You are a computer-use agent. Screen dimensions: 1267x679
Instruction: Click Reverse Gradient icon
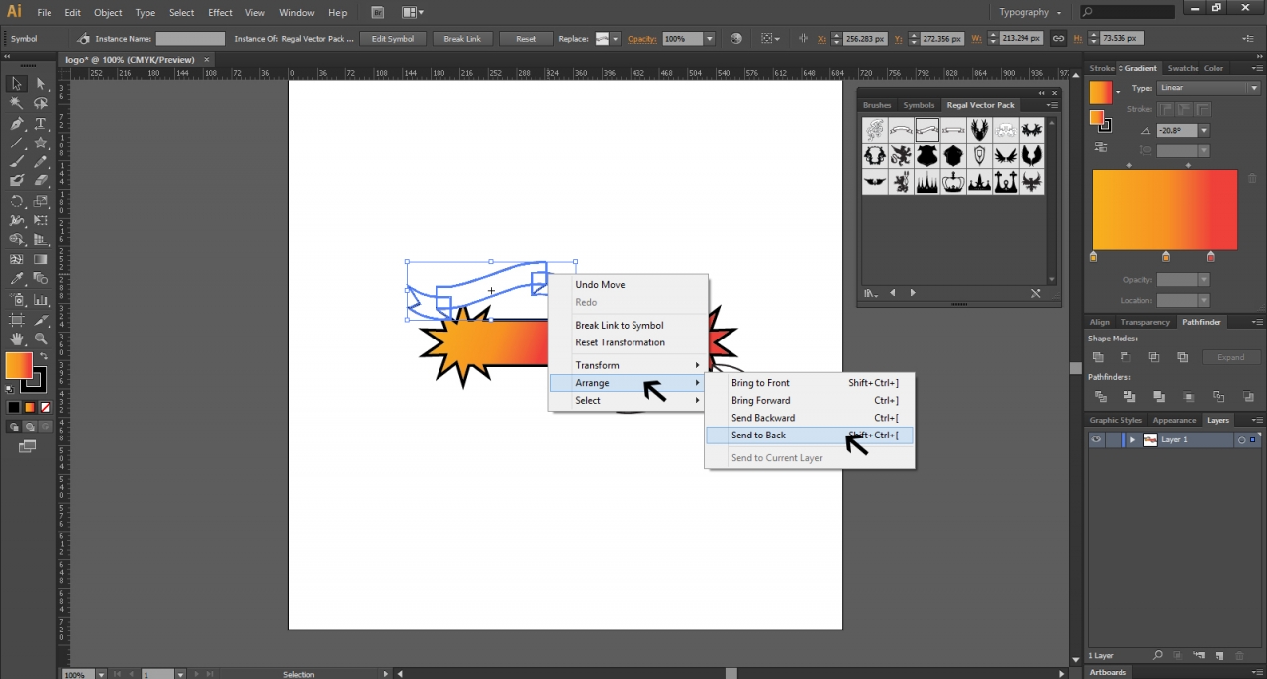point(1101,147)
